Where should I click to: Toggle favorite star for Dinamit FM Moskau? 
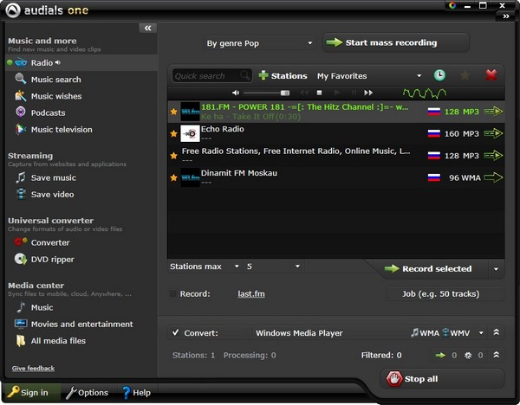(x=173, y=177)
